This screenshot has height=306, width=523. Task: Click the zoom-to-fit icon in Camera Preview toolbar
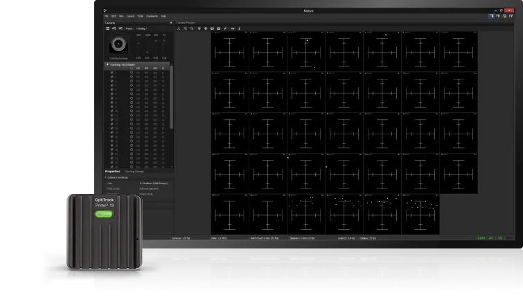click(185, 28)
